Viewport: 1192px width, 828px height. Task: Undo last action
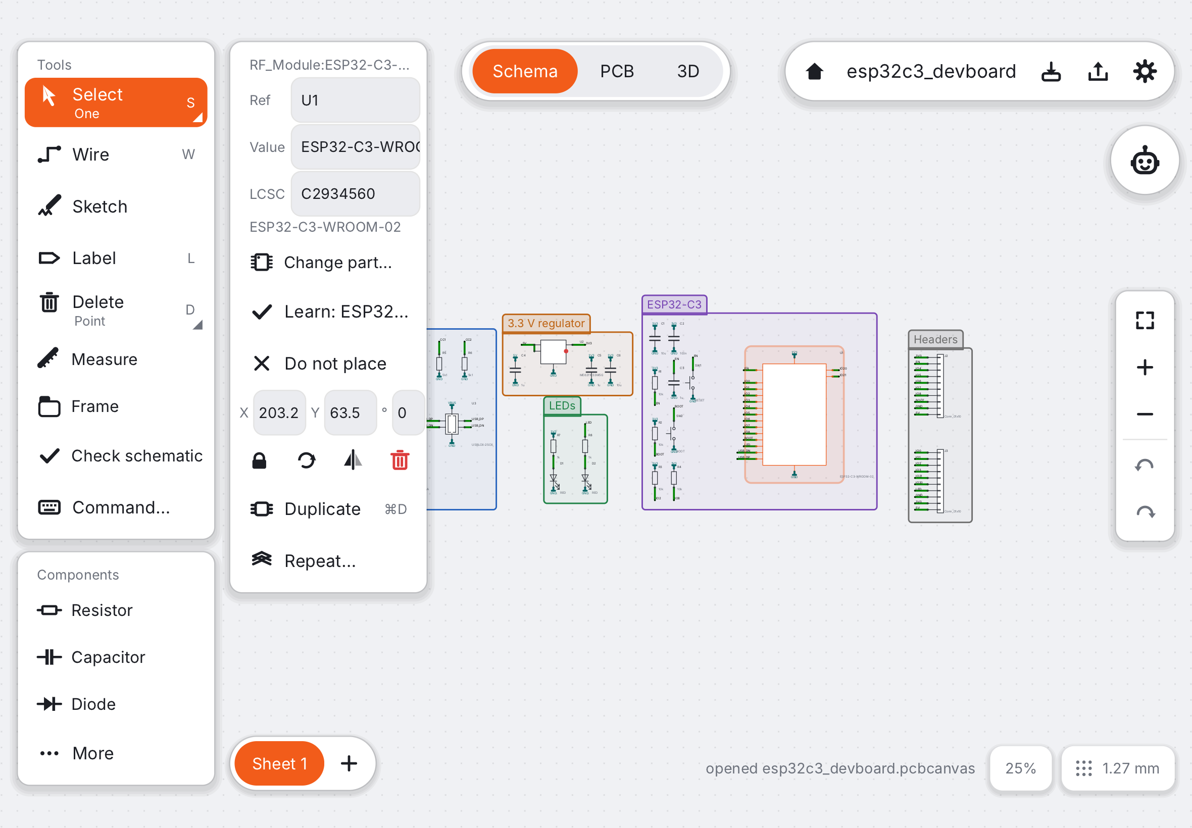tap(1145, 466)
